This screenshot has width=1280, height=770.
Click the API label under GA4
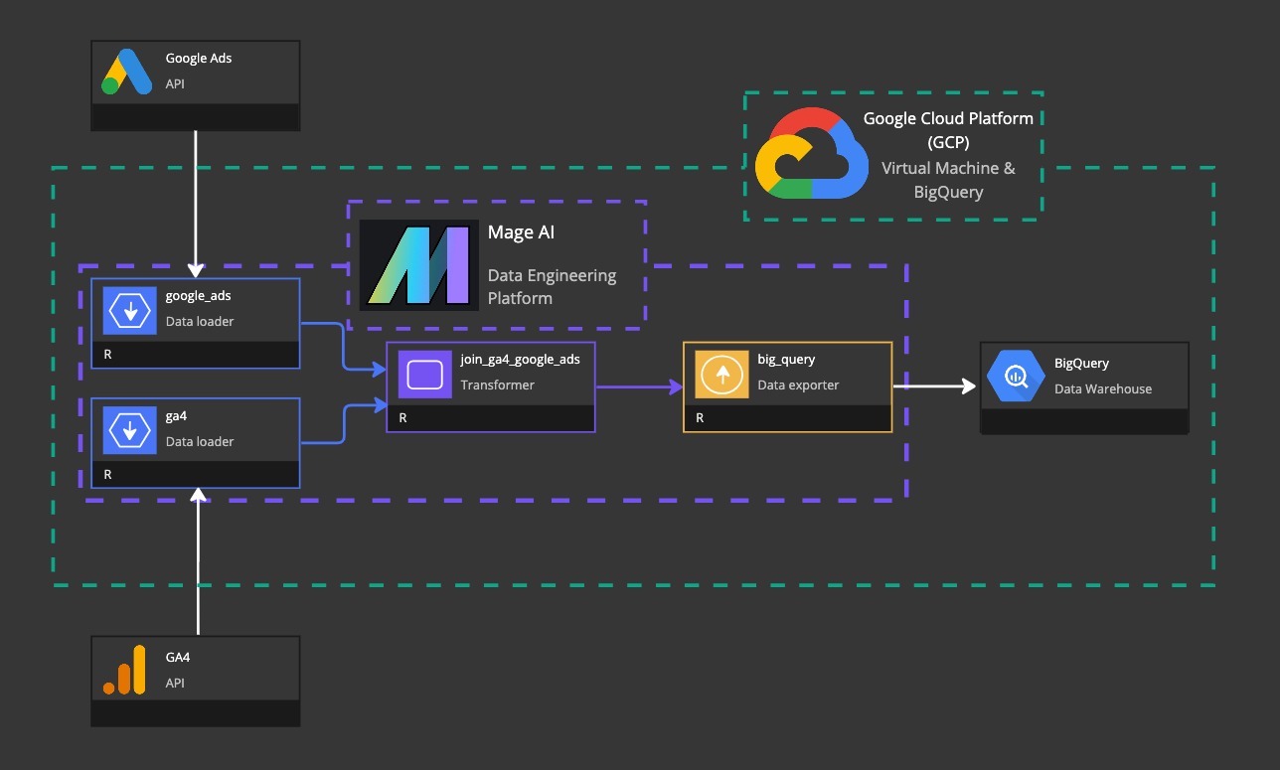(x=175, y=684)
